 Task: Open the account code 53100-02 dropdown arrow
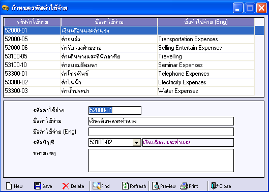click(137, 143)
